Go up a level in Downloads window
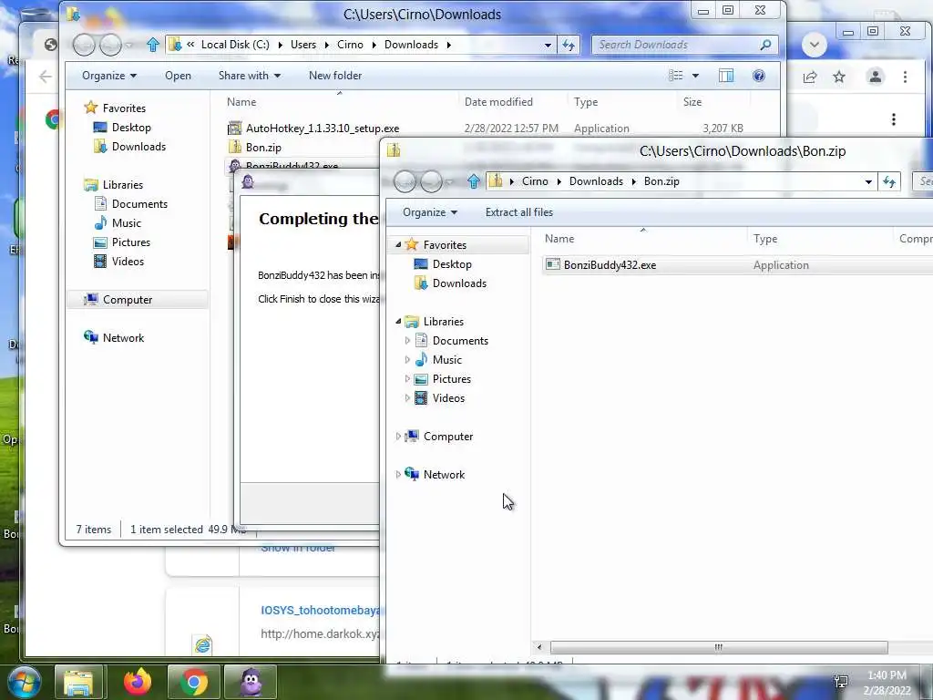This screenshot has width=933, height=700. 153,45
